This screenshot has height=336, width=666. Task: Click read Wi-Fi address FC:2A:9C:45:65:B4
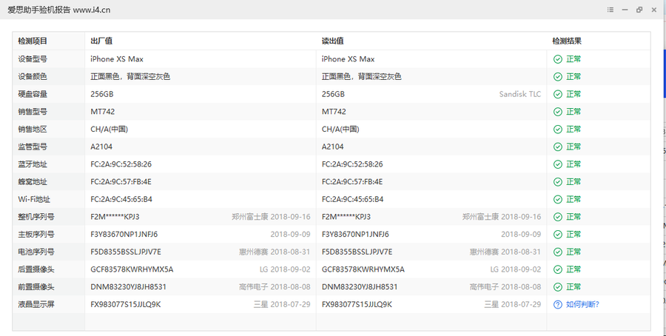point(352,199)
